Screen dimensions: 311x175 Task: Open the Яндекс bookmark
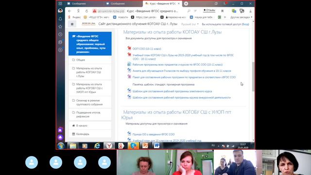[74, 17]
